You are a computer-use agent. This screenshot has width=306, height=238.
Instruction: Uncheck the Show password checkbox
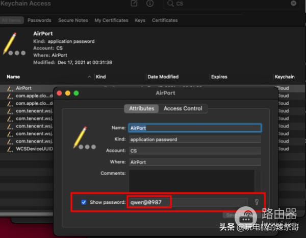point(84,202)
